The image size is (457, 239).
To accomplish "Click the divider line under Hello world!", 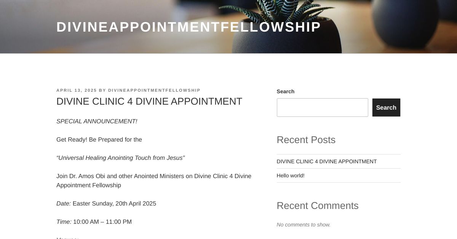I will [338, 182].
